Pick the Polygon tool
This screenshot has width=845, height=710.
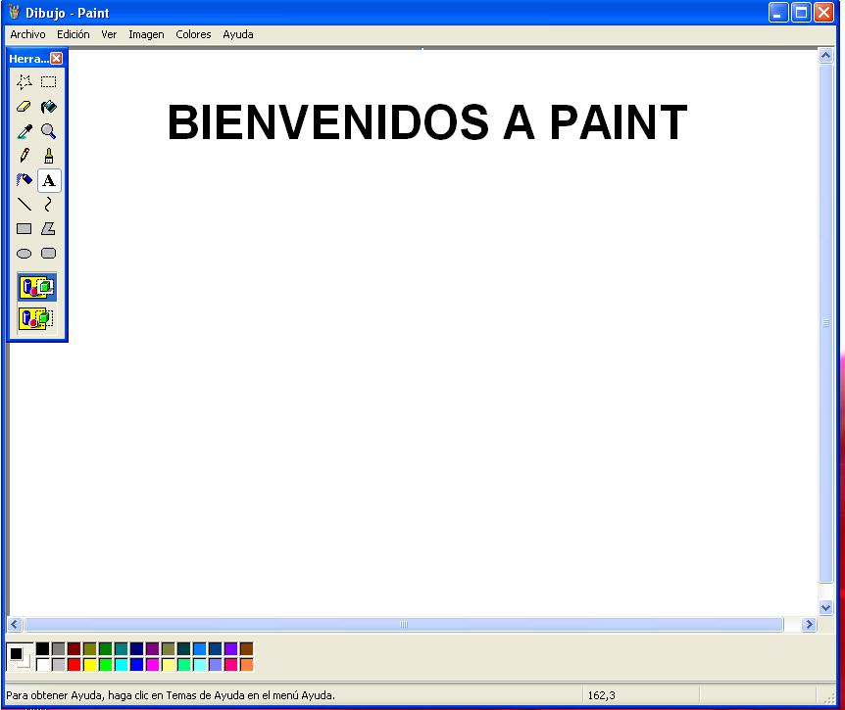(49, 228)
